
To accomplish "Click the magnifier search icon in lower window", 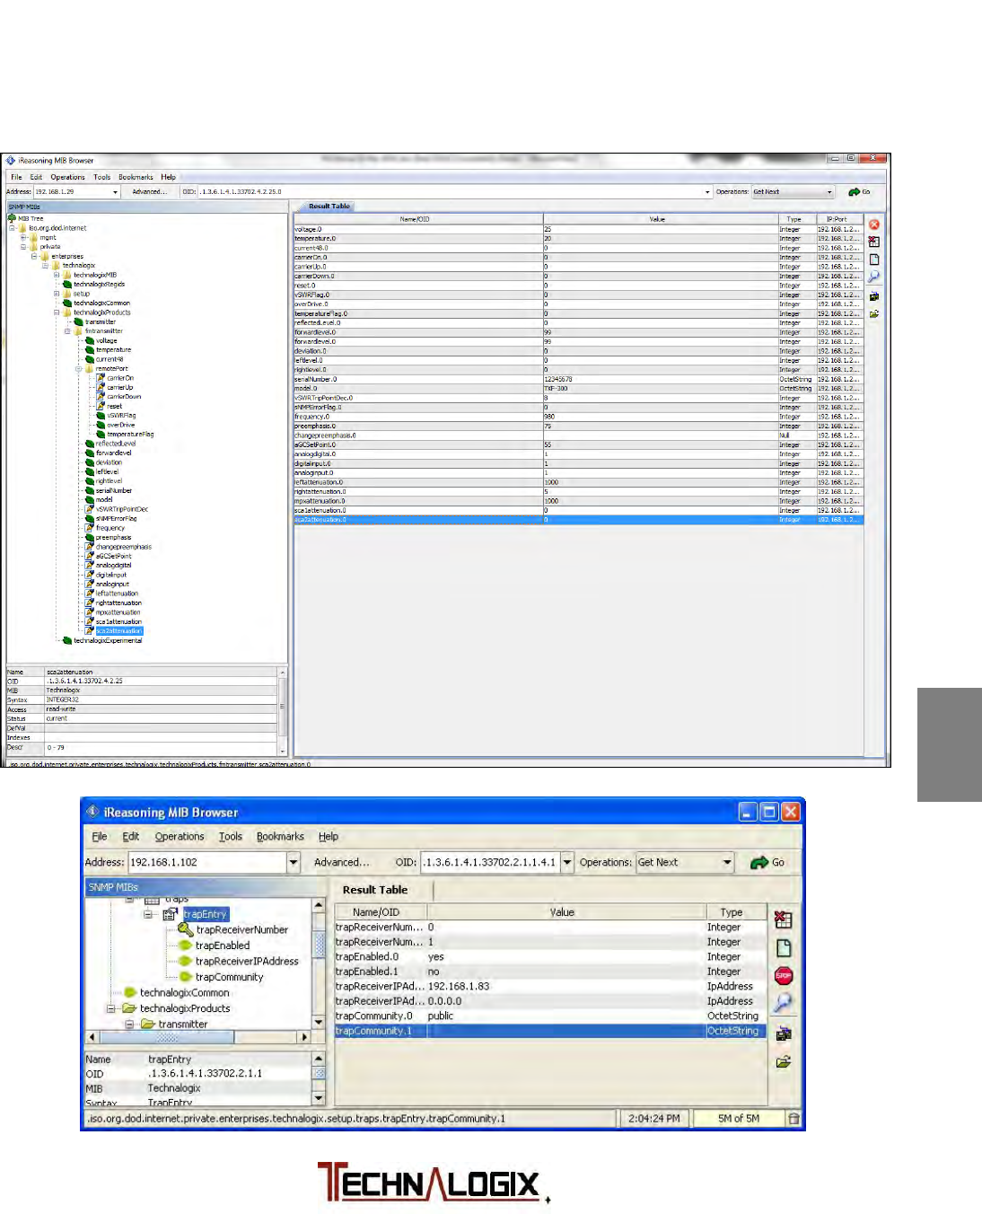I will tap(784, 1003).
